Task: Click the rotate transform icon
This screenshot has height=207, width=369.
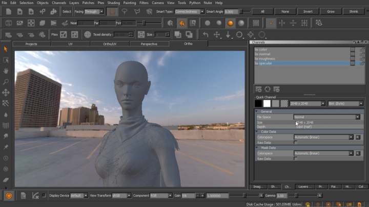Action: coord(239,35)
